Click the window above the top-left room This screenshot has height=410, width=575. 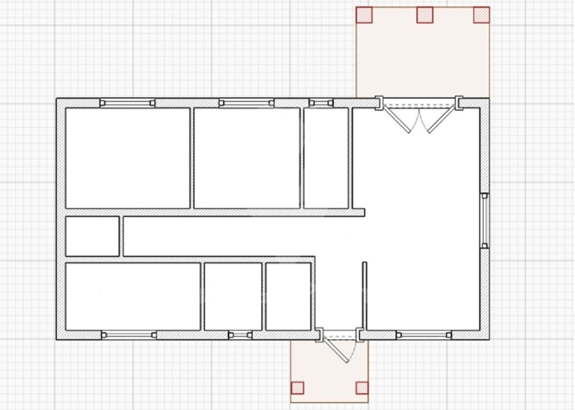pyautogui.click(x=128, y=103)
